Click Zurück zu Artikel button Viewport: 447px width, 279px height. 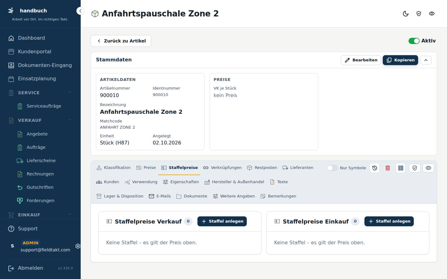[121, 41]
